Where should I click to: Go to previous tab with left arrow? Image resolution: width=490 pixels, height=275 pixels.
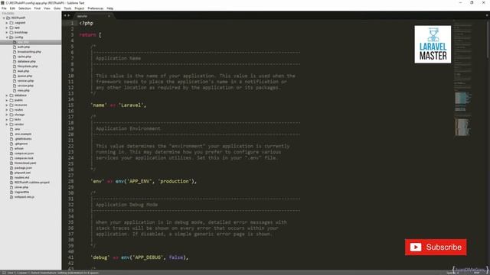click(x=65, y=15)
